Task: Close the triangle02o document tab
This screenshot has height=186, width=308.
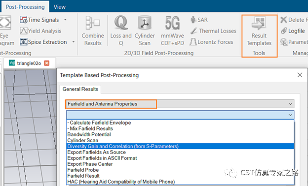Action: pos(46,63)
